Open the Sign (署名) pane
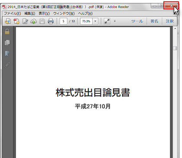The height and width of the screenshot is (158, 182). point(154,21)
